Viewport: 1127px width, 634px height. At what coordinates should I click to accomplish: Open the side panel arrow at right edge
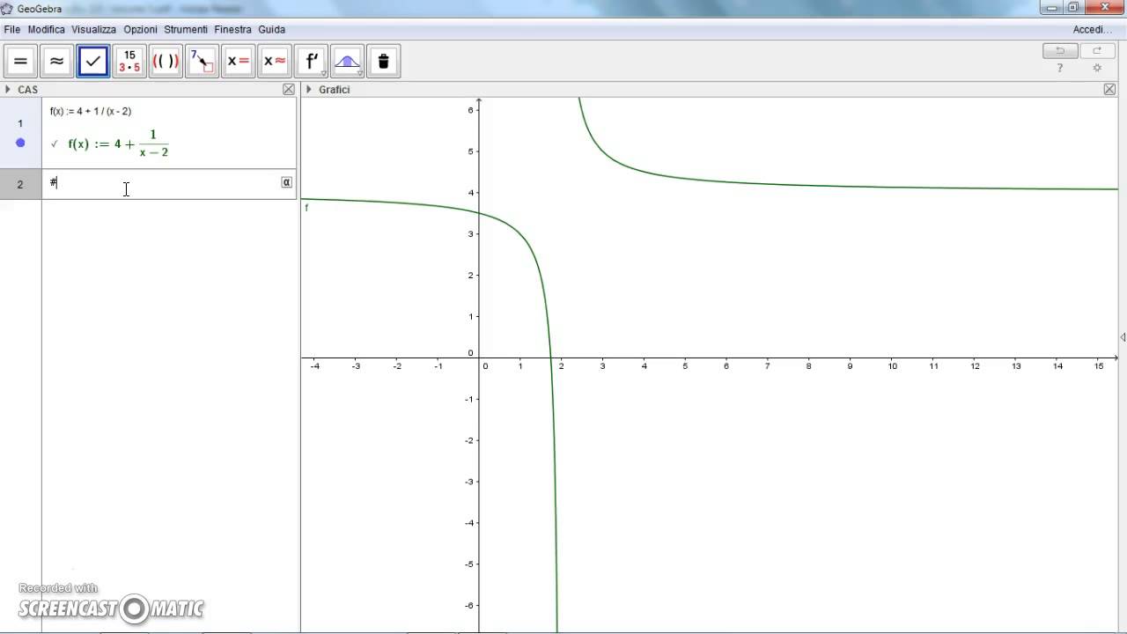(x=1123, y=337)
